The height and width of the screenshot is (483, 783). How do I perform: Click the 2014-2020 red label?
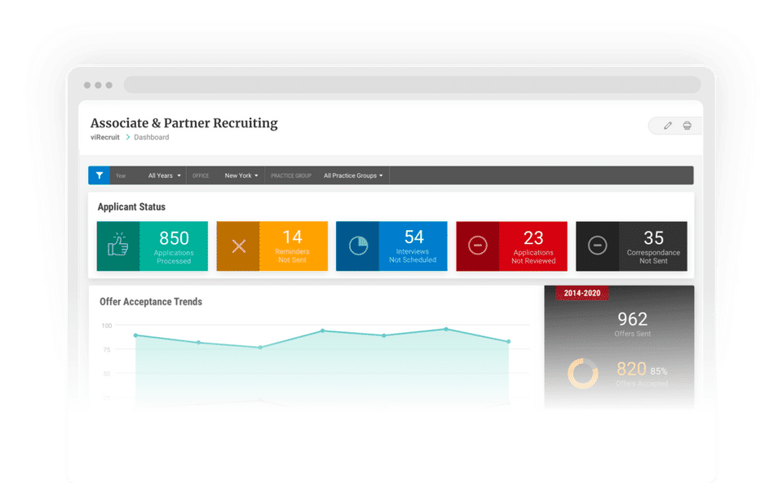click(x=582, y=293)
